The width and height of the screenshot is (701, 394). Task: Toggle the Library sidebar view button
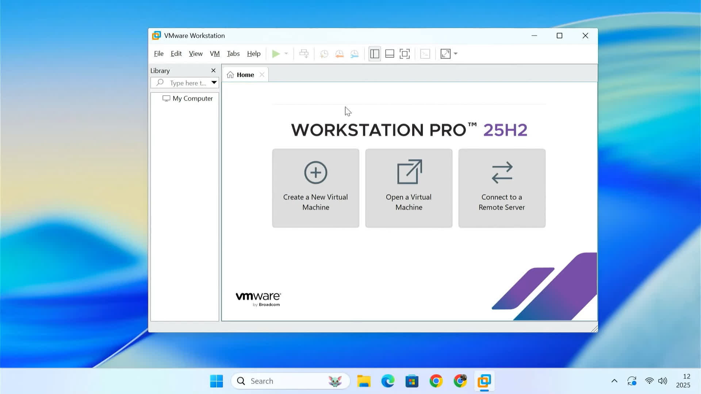click(x=375, y=54)
